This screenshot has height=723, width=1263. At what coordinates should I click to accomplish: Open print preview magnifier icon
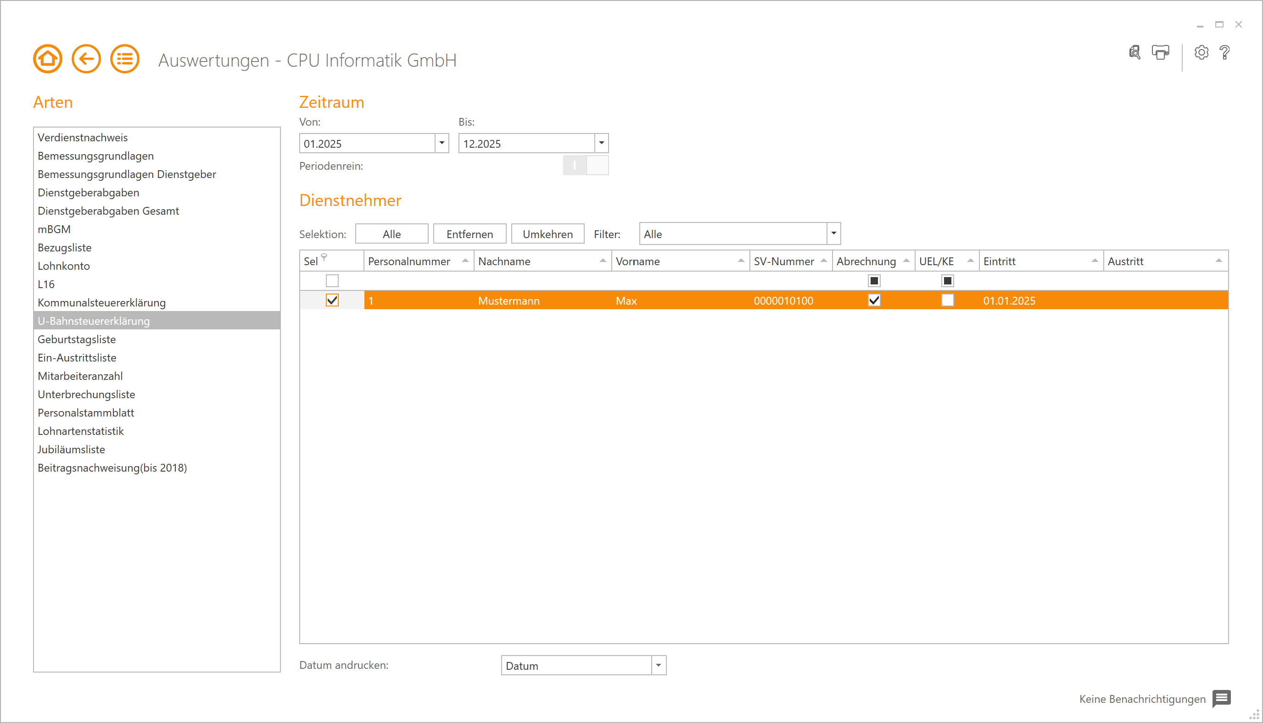pos(1135,53)
